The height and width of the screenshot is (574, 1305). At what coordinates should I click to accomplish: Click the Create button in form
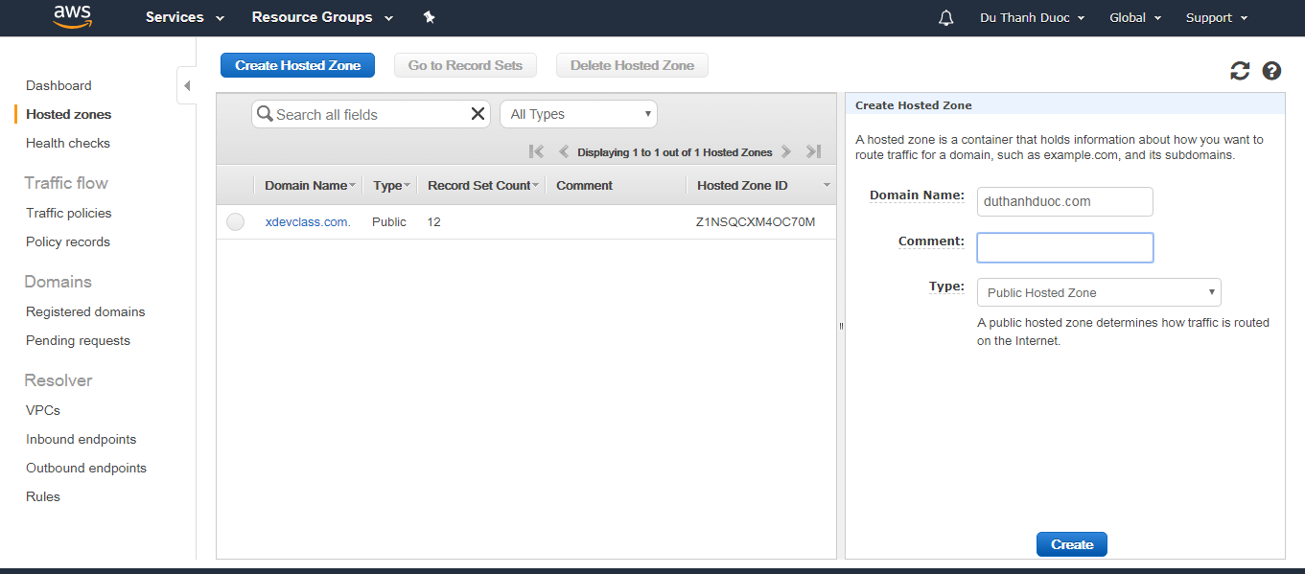coord(1071,544)
